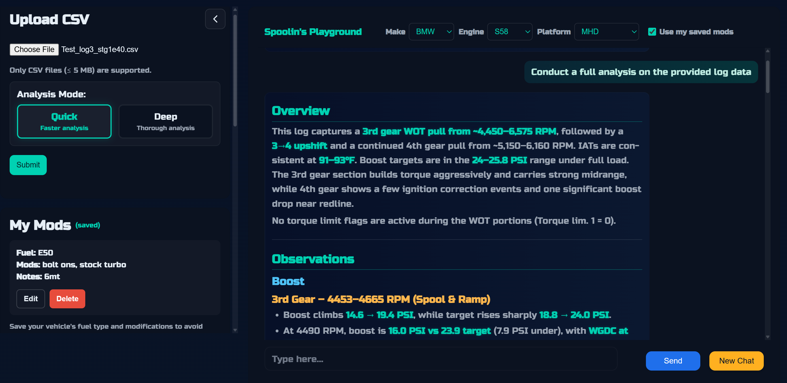
Task: Delete the saved mods entry
Action: [x=67, y=299]
